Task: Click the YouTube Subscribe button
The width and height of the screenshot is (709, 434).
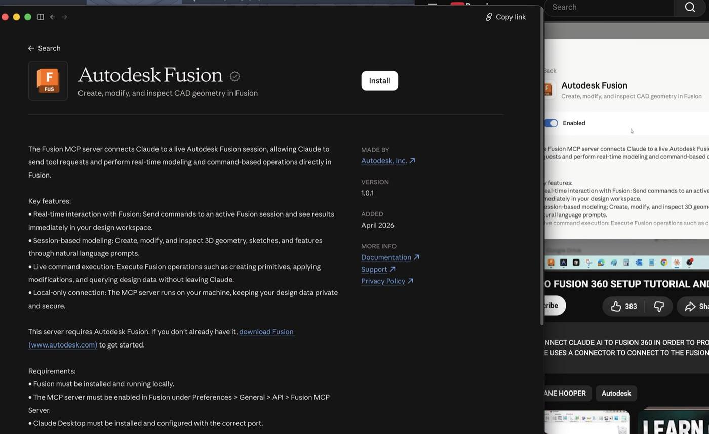Action: point(554,306)
